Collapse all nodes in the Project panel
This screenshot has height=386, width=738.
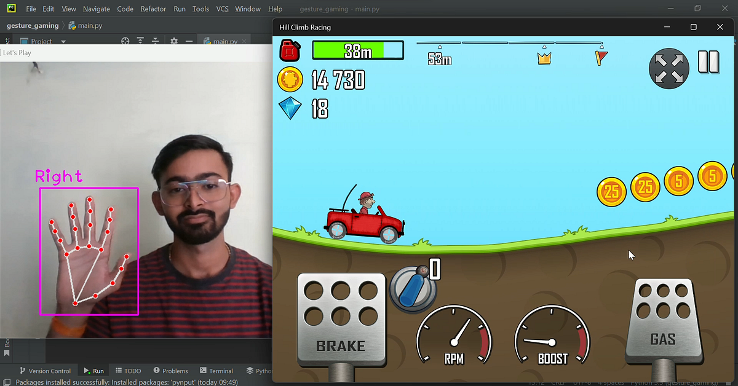[155, 41]
